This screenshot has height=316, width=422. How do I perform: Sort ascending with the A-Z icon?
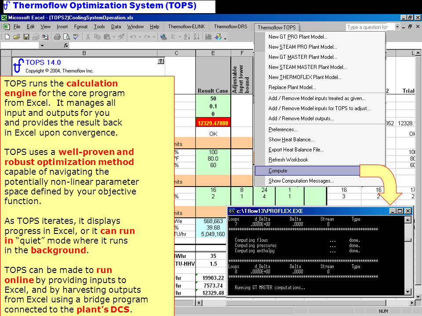[187, 37]
